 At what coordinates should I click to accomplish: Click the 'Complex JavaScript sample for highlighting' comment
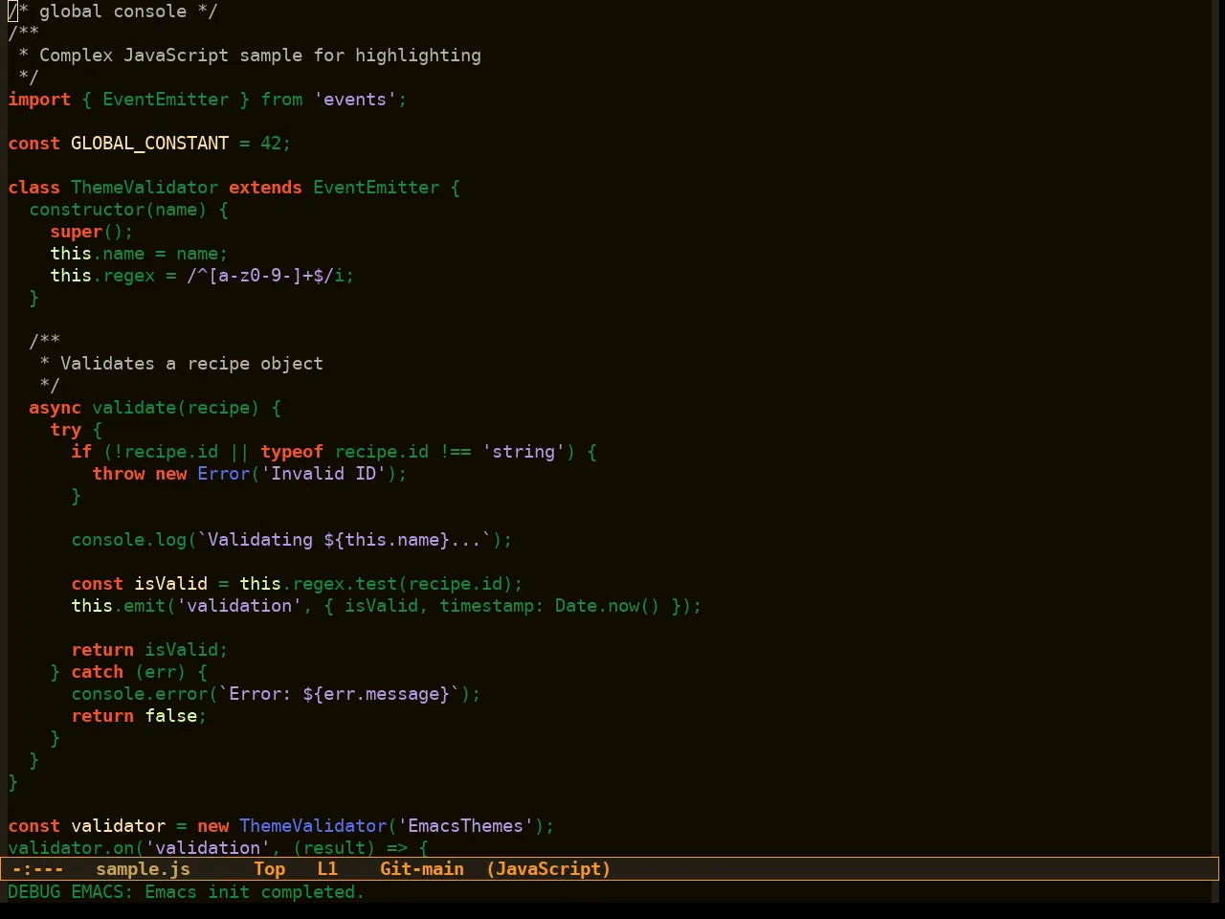260,56
